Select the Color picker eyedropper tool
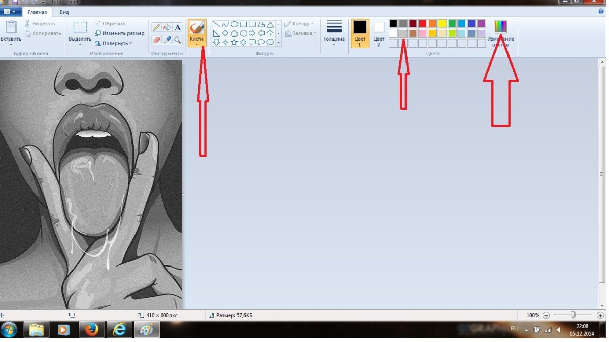 pyautogui.click(x=167, y=40)
